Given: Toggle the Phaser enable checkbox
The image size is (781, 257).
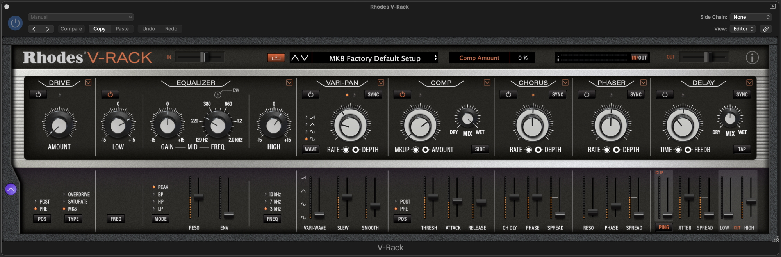Looking at the screenshot, I should pyautogui.click(x=643, y=83).
